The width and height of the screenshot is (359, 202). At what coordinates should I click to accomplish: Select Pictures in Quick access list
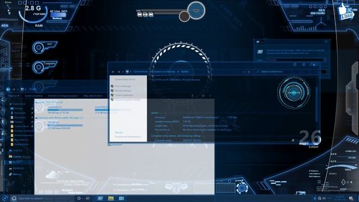(19, 122)
